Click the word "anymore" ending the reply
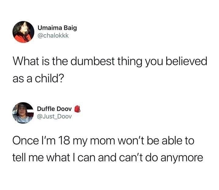This screenshot has height=190, width=219. tap(182, 158)
